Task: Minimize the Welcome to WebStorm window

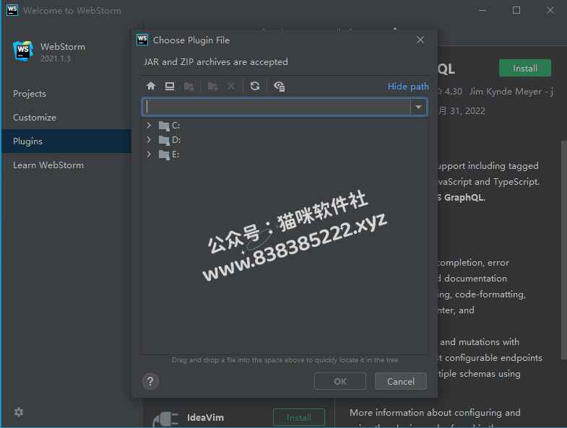Action: tap(482, 11)
